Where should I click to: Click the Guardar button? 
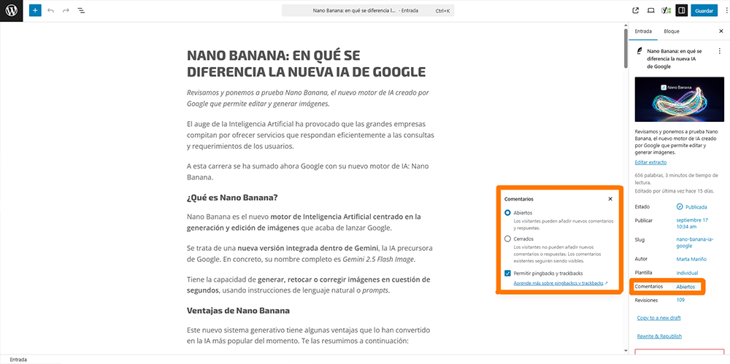tap(704, 10)
